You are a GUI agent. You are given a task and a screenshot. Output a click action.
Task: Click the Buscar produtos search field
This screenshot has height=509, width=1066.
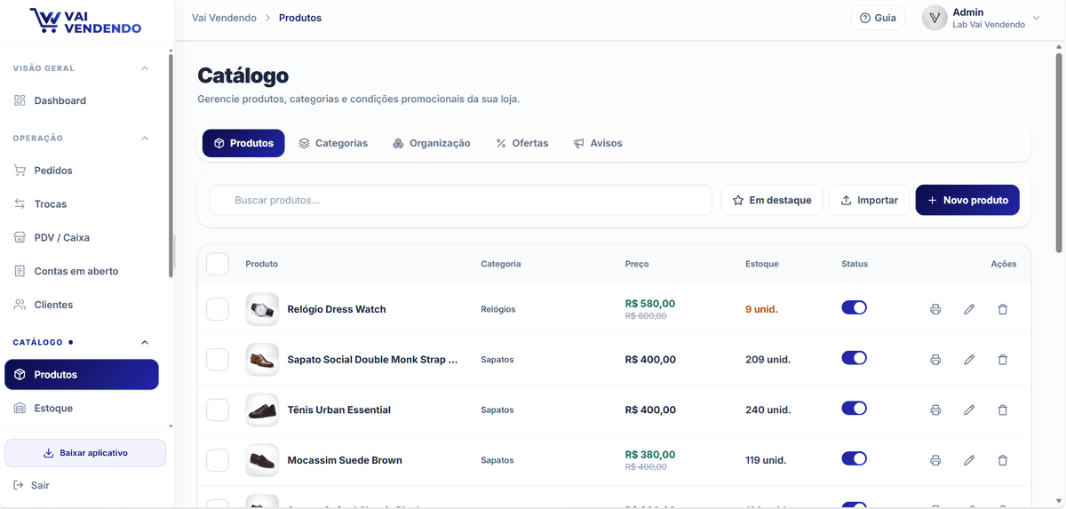(460, 200)
